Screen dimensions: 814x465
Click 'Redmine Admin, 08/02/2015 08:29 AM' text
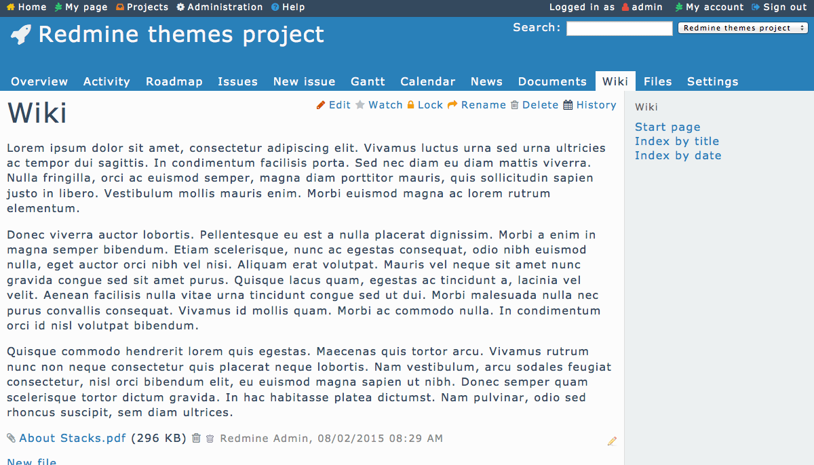332,439
